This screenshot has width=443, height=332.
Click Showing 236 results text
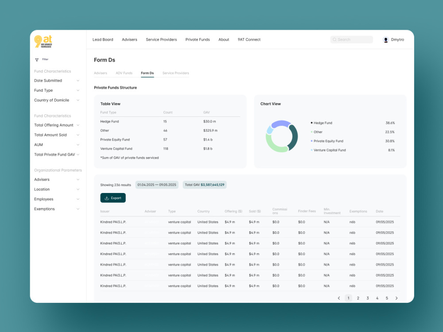[x=116, y=185]
